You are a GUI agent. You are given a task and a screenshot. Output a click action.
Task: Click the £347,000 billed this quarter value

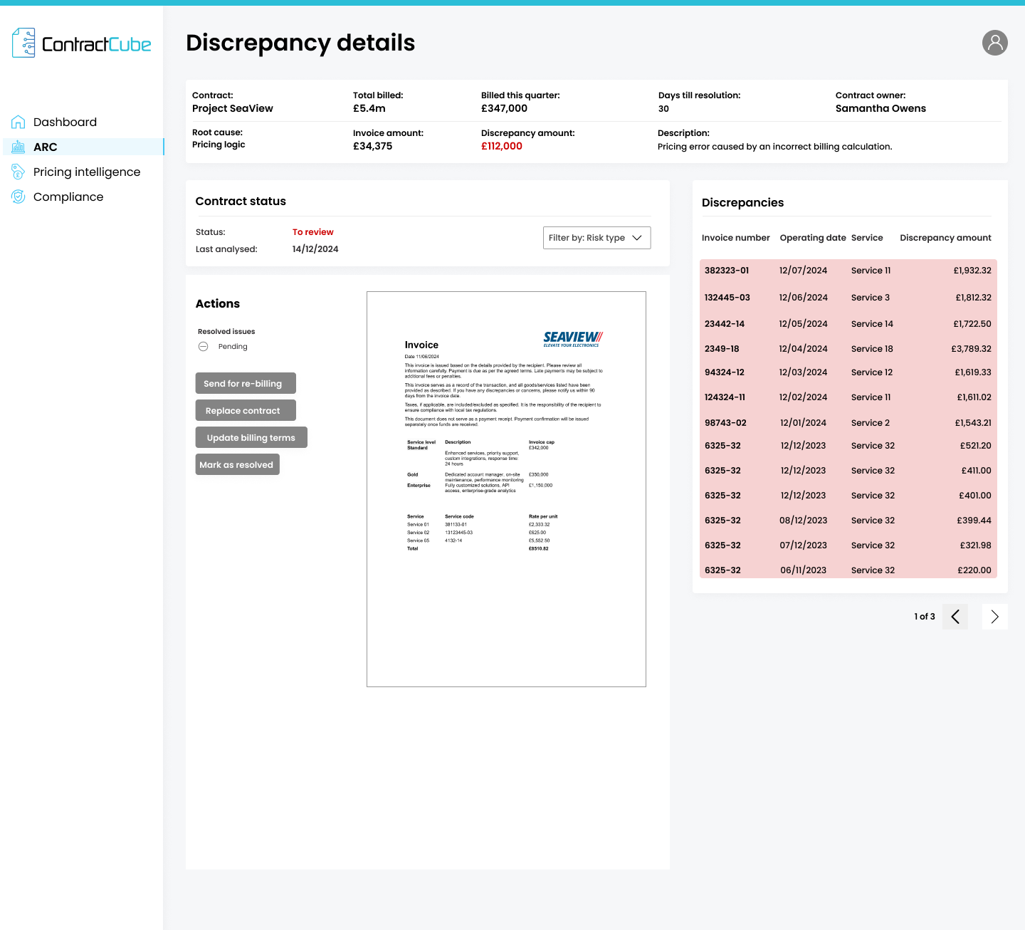click(505, 108)
